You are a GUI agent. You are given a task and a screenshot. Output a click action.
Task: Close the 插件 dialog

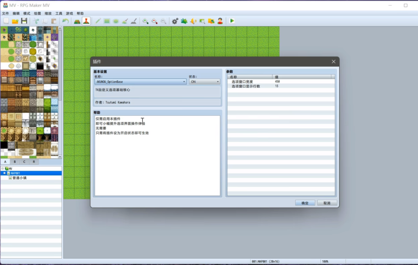coord(333,62)
